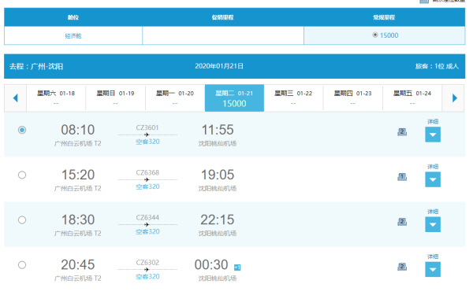Click seat availability icon for CZ6302
The image size is (473, 295).
pos(402,267)
